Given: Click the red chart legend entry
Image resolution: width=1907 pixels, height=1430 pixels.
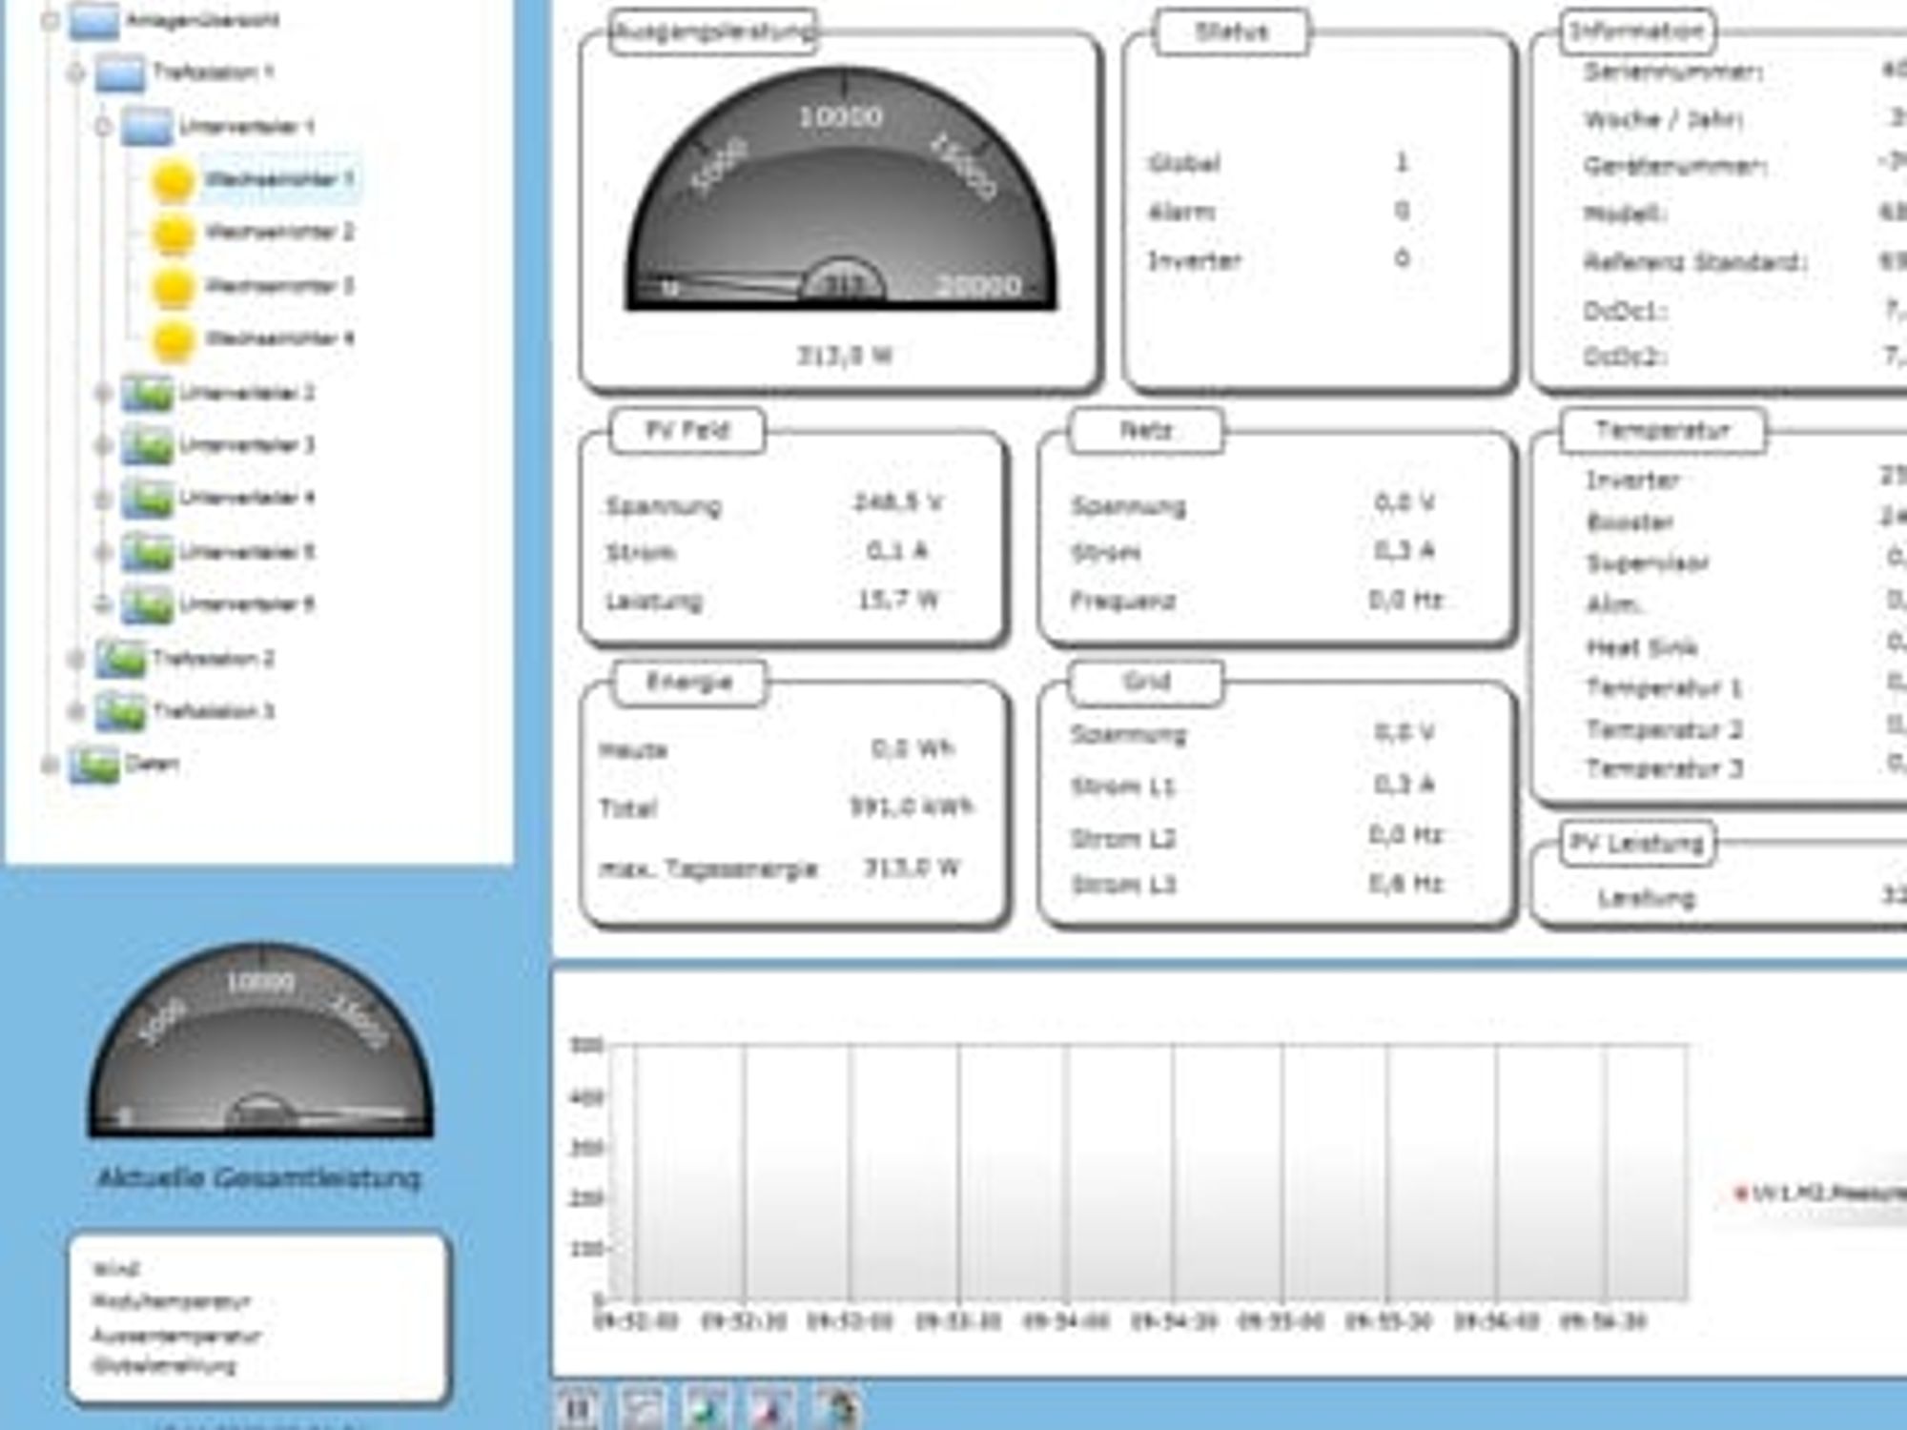Looking at the screenshot, I should coord(1819,1193).
